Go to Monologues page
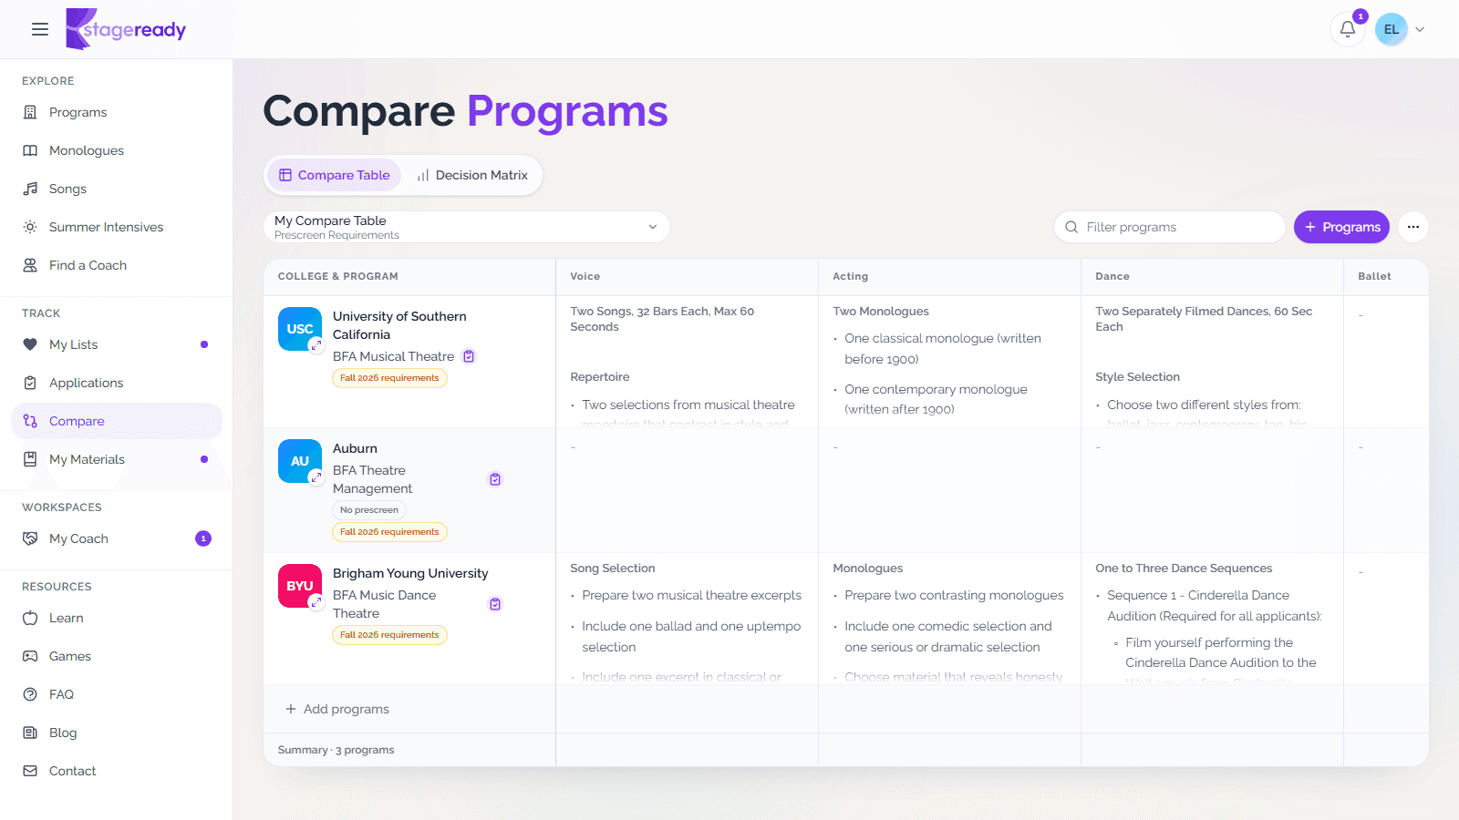1459x820 pixels. [x=117, y=150]
